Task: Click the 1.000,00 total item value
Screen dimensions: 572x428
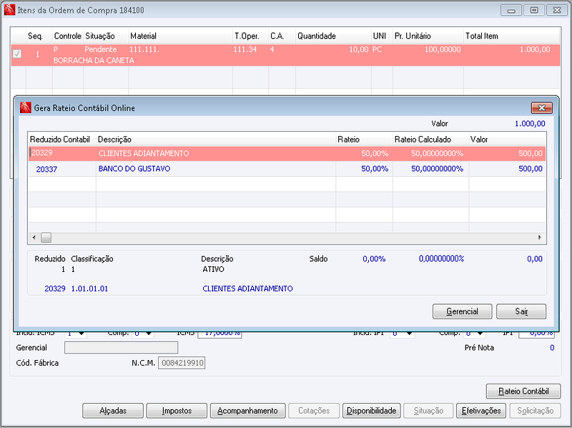Action: (535, 49)
